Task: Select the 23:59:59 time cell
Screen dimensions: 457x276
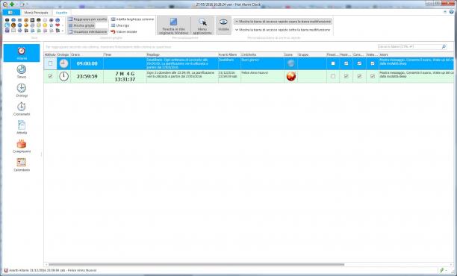Action: [87, 76]
